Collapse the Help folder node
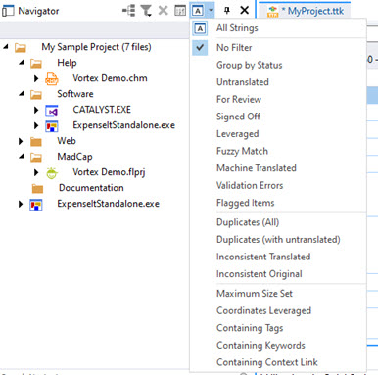The image size is (378, 375). 22,62
